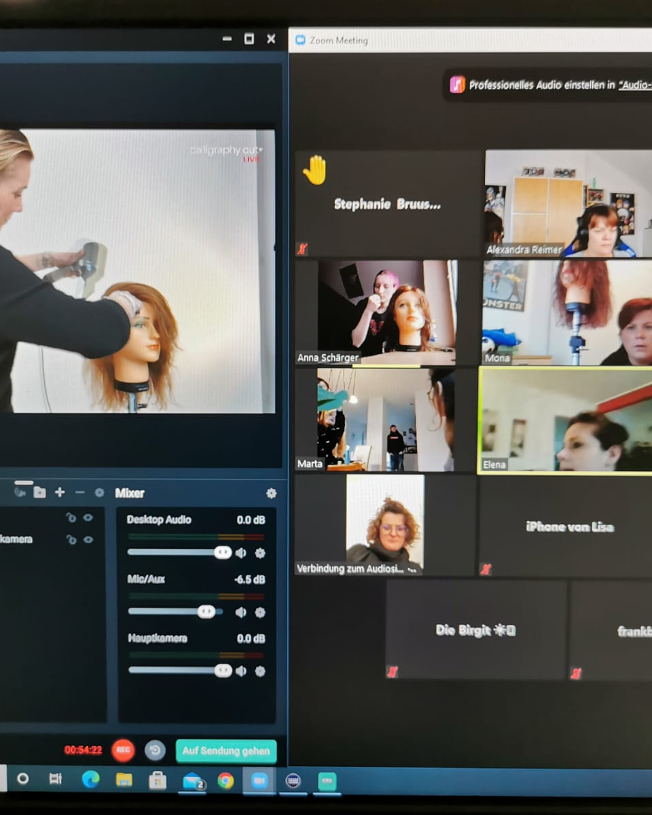Click the replay buffer icon beside REC

pyautogui.click(x=155, y=750)
